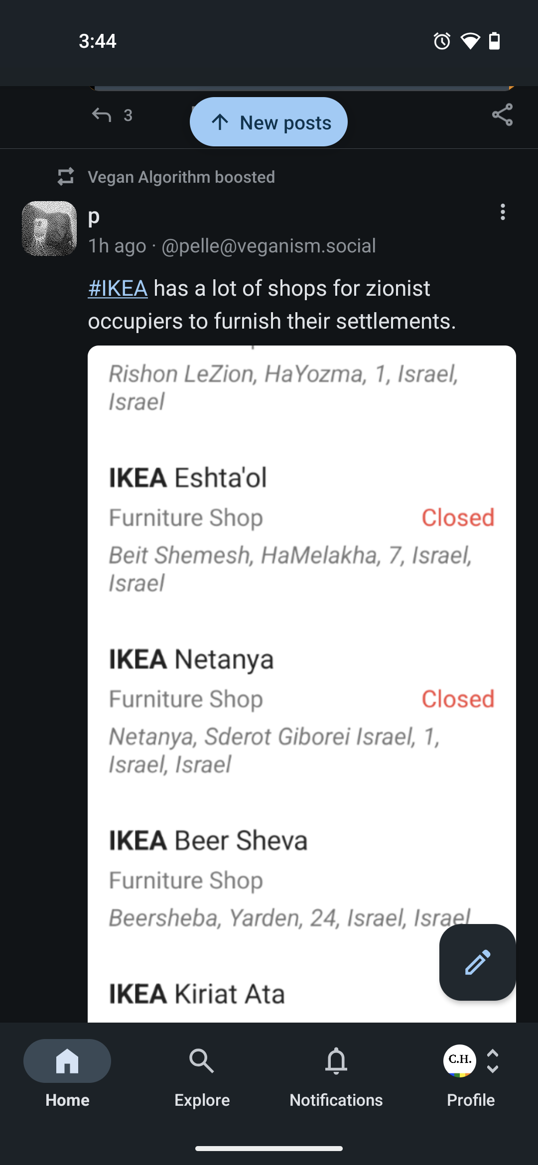Screen dimensions: 538x1165
Task: Expand the account switcher chevrons
Action: pos(493,1061)
